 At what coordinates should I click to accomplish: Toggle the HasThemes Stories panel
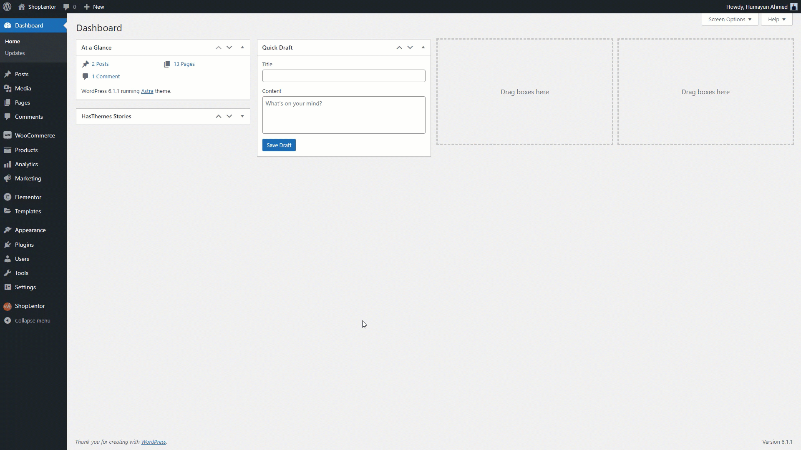[x=242, y=116]
